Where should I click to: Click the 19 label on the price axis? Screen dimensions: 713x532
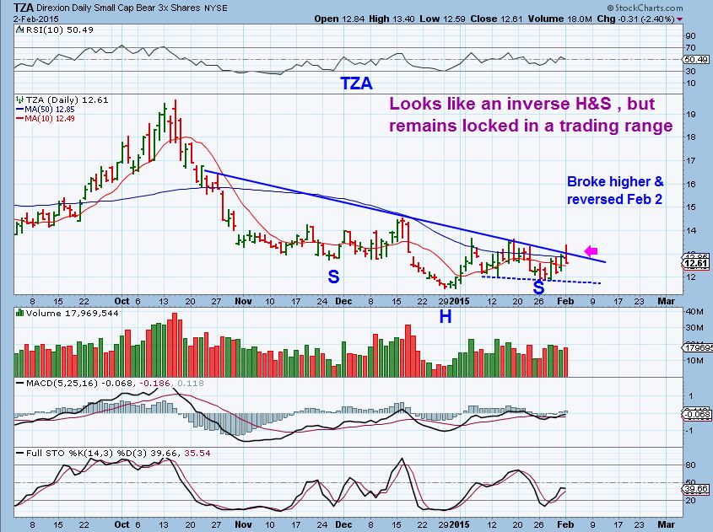pos(690,114)
